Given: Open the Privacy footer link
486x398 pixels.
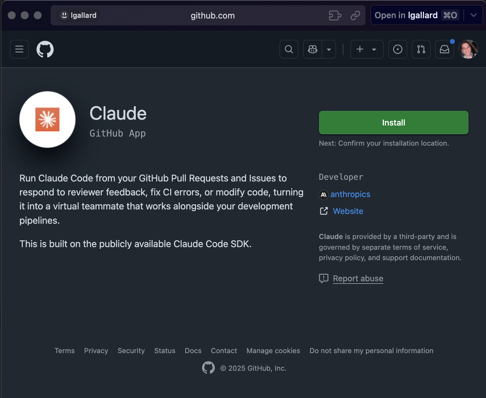Looking at the screenshot, I should [96, 351].
